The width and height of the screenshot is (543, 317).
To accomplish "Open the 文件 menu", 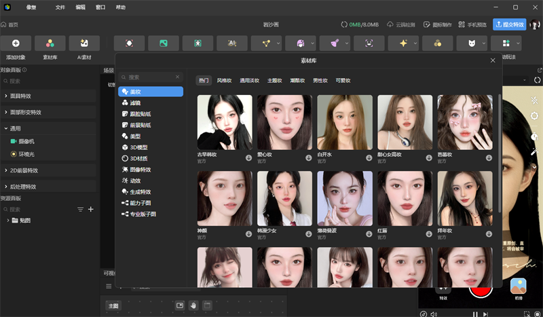I will [60, 7].
